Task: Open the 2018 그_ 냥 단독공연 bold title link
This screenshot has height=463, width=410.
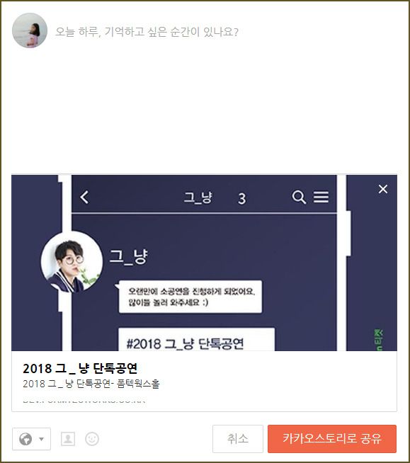Action: tap(80, 369)
